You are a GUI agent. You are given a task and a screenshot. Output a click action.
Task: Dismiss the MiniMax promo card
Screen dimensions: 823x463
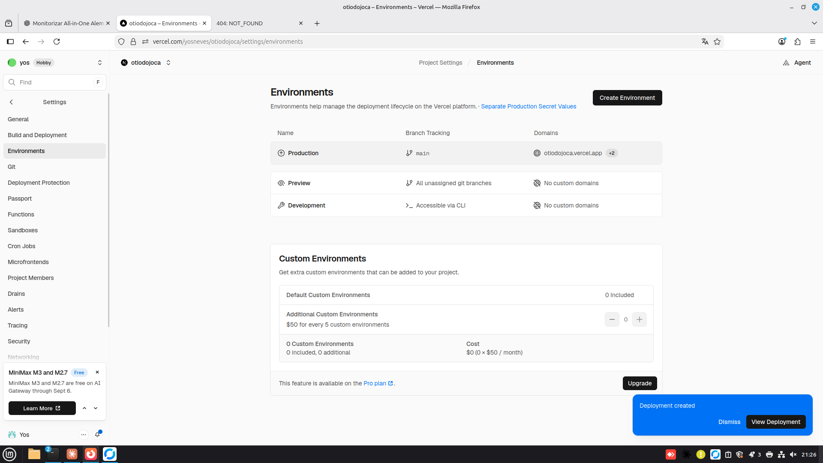point(97,372)
